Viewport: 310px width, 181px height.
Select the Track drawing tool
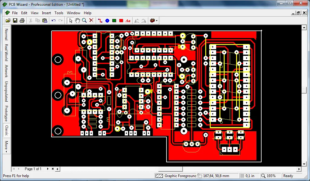pyautogui.click(x=100, y=21)
